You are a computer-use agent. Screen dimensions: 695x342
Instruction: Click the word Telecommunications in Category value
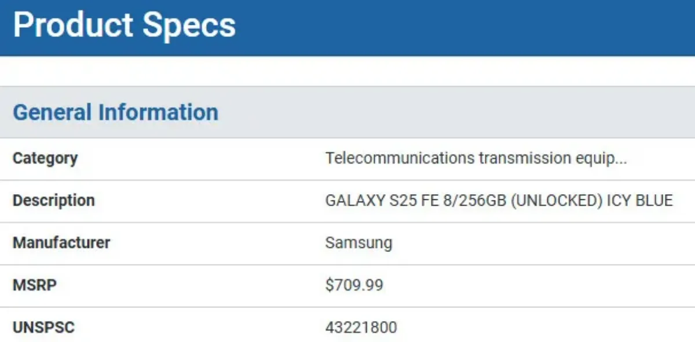tap(399, 158)
